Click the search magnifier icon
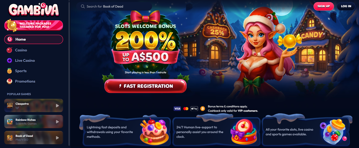Viewport: 359px width, 148px height. (83, 6)
